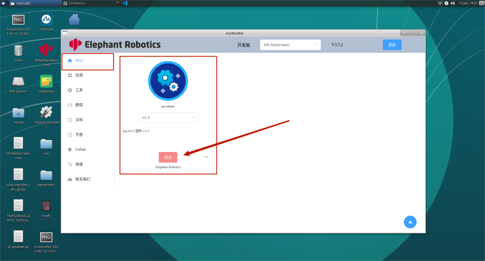Click the 教程 video tutorial icon
The height and width of the screenshot is (261, 485).
(x=70, y=105)
